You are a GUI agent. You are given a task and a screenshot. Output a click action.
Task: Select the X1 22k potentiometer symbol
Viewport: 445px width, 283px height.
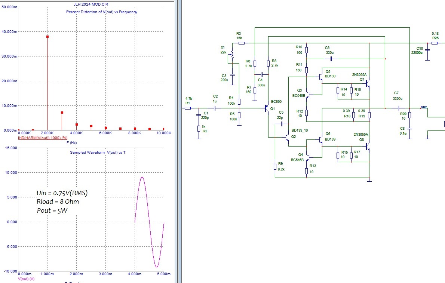[231, 55]
